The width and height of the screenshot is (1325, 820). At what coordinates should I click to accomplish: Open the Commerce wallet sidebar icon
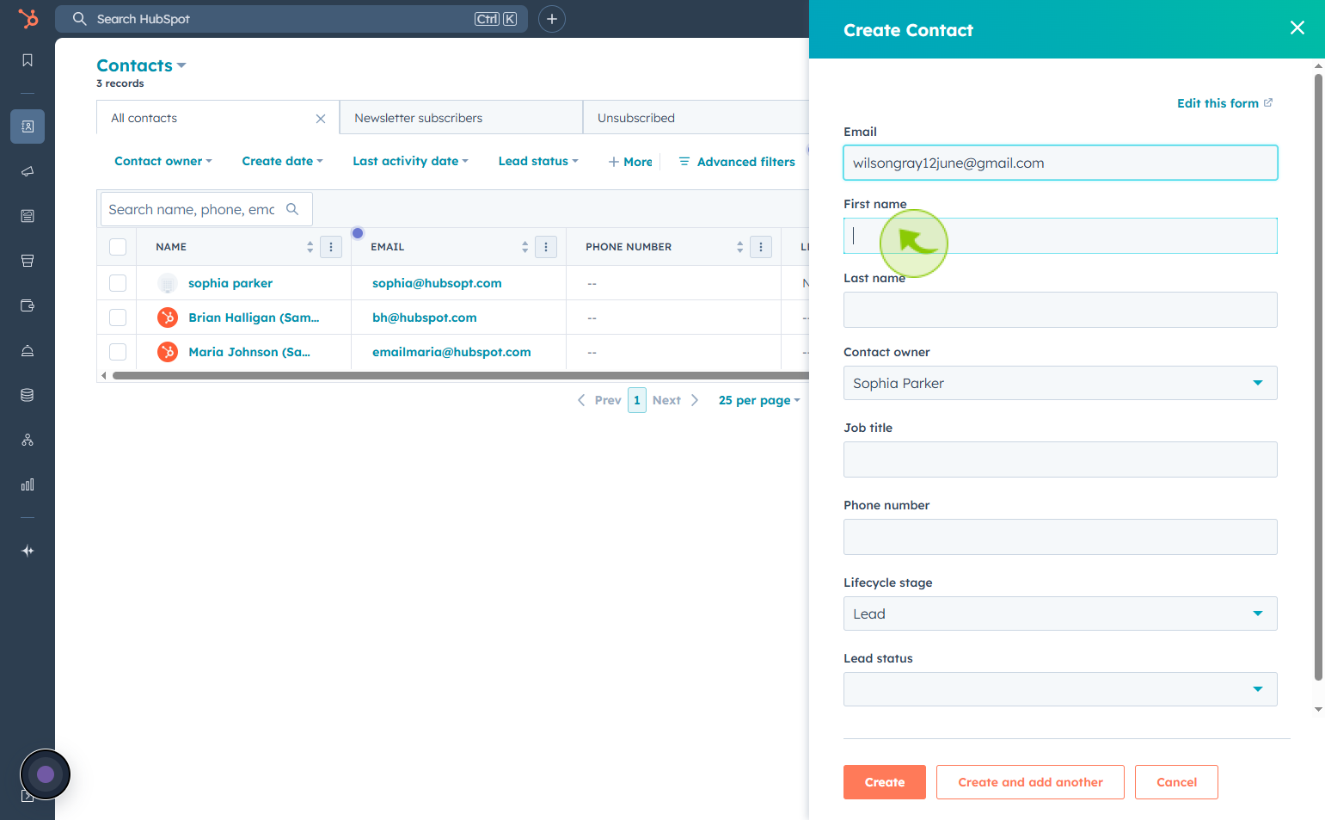click(28, 305)
